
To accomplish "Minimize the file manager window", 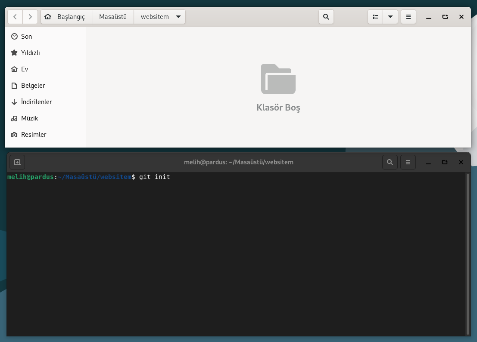I will tap(429, 17).
